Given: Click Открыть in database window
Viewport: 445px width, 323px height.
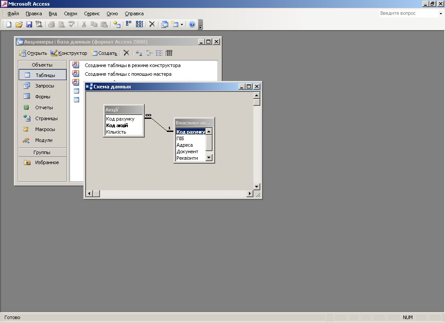Looking at the screenshot, I should coord(33,53).
